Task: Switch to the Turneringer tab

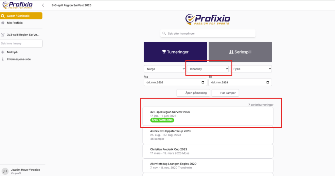Action: (175, 52)
